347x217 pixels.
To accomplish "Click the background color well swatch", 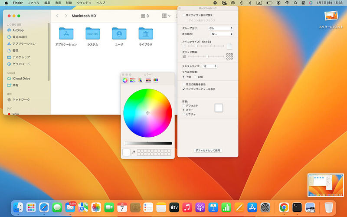I will coord(219,108).
